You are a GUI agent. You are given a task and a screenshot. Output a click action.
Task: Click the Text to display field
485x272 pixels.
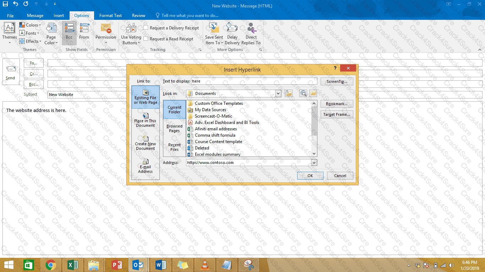[254, 81]
